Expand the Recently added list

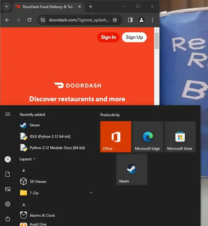pyautogui.click(x=28, y=159)
